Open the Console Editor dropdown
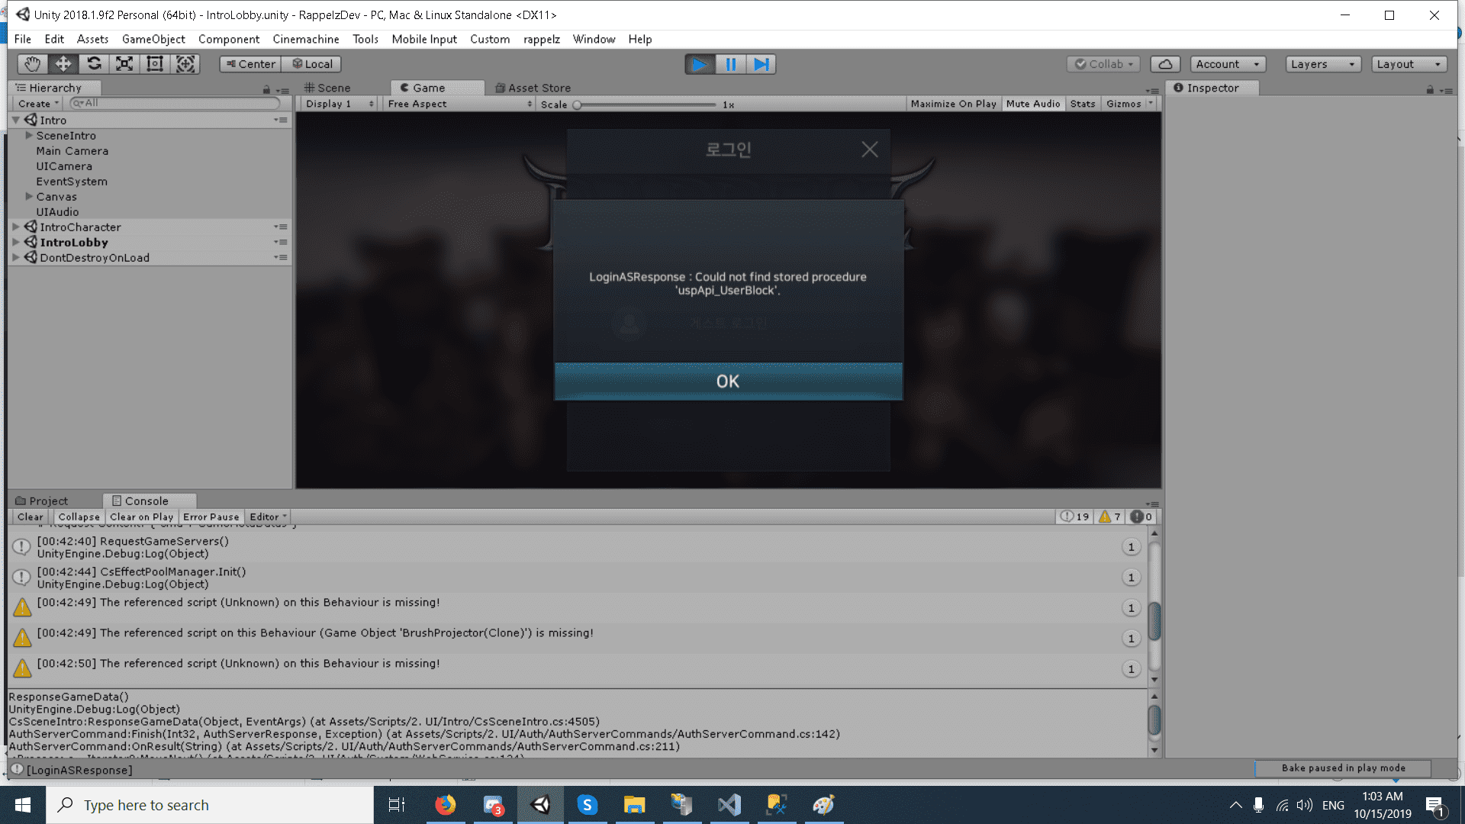 [268, 517]
